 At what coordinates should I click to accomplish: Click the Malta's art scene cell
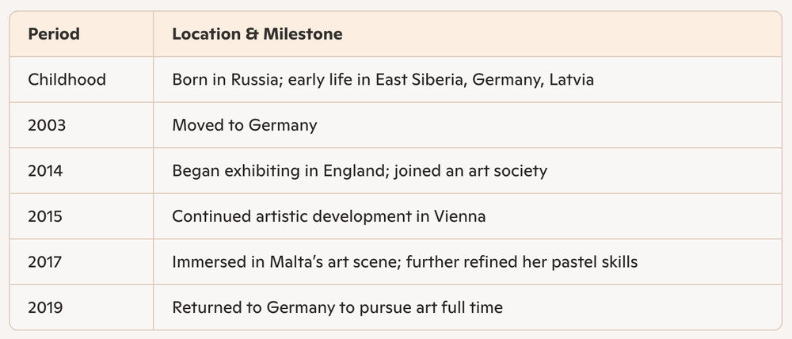click(x=468, y=261)
